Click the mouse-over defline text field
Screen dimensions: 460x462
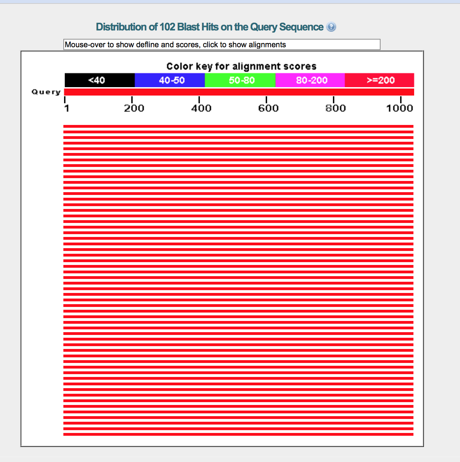(222, 44)
